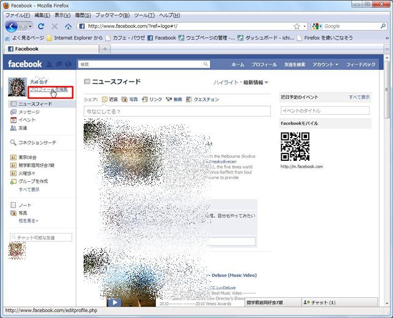The image size is (393, 318).
Task: Open コネクションサーチ in sidebar
Action: [x=33, y=142]
